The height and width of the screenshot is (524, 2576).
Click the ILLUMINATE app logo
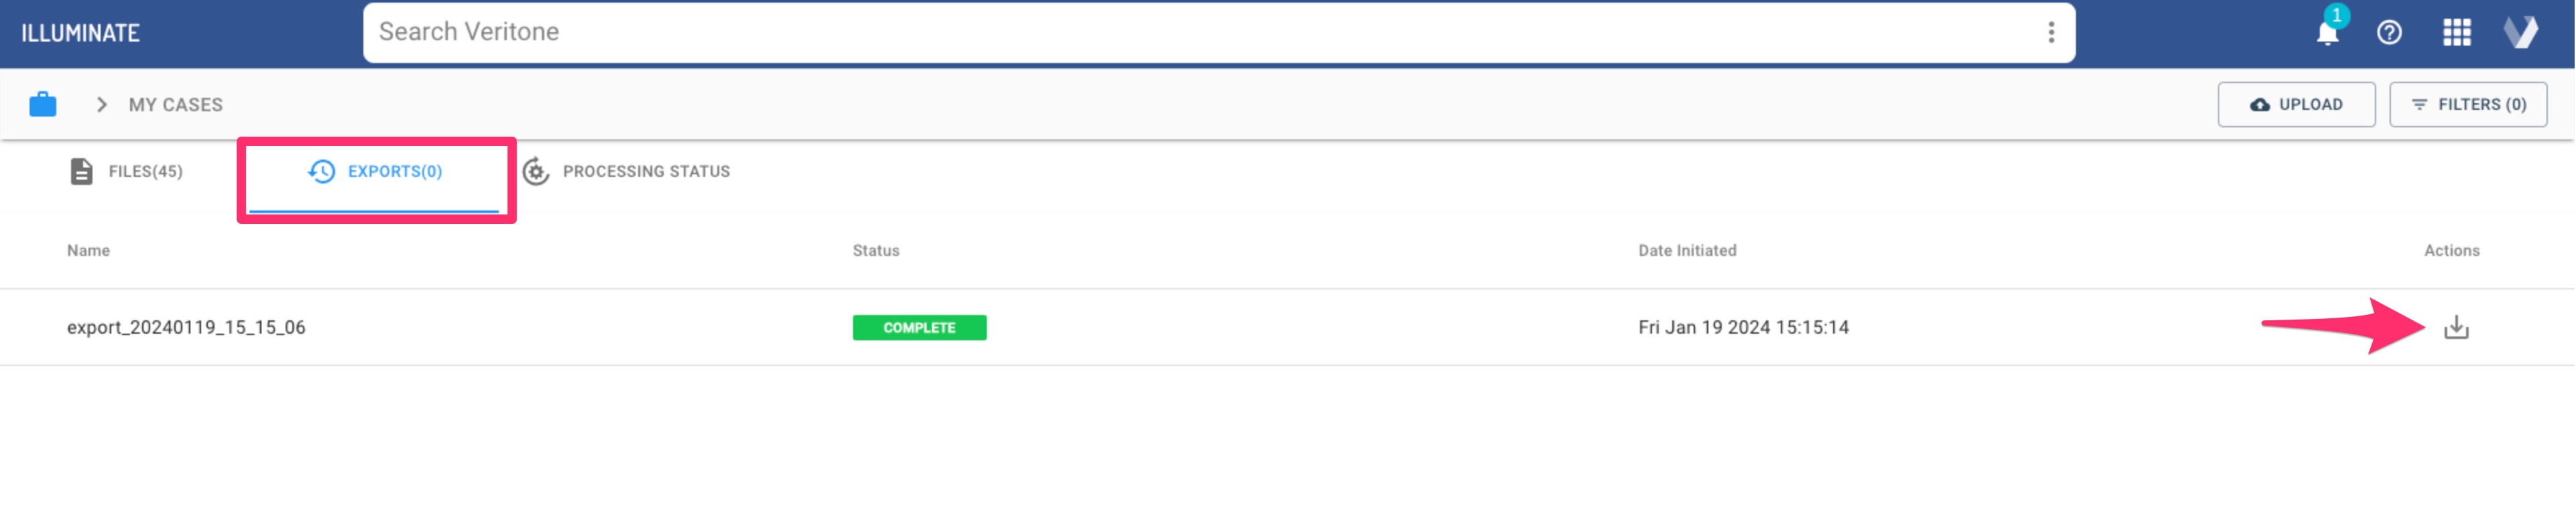pos(81,33)
